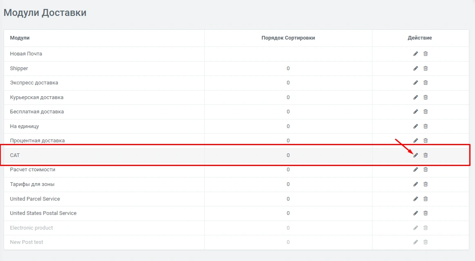This screenshot has height=261, width=475.
Task: Remove the Тарифы для зоны module
Action: 425,184
